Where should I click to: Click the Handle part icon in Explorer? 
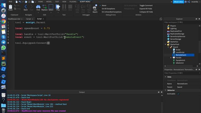[x=174, y=58]
